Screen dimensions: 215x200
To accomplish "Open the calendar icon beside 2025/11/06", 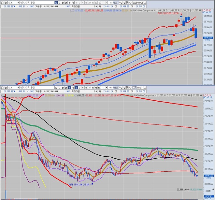I will click(x=145, y=3).
